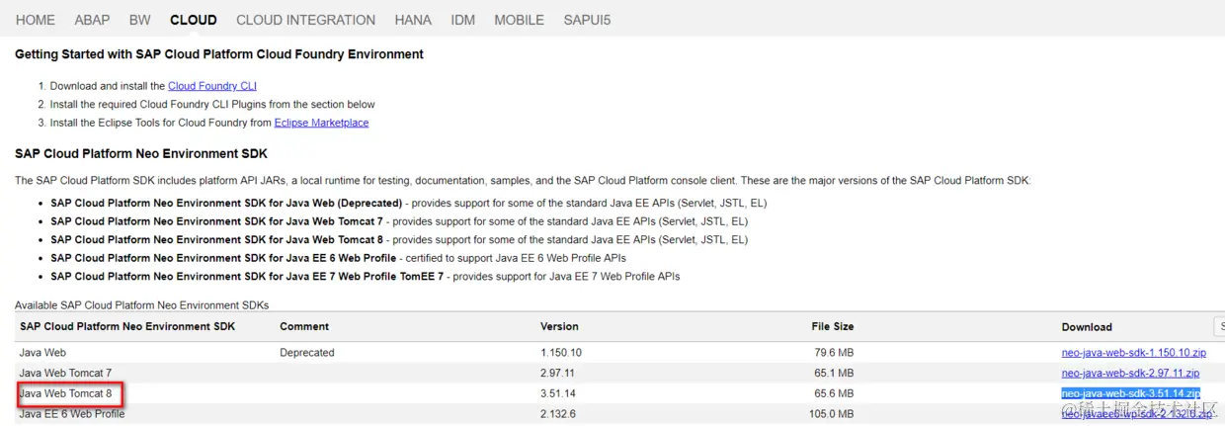The image size is (1225, 426).
Task: Click the Version column header
Action: tap(559, 326)
